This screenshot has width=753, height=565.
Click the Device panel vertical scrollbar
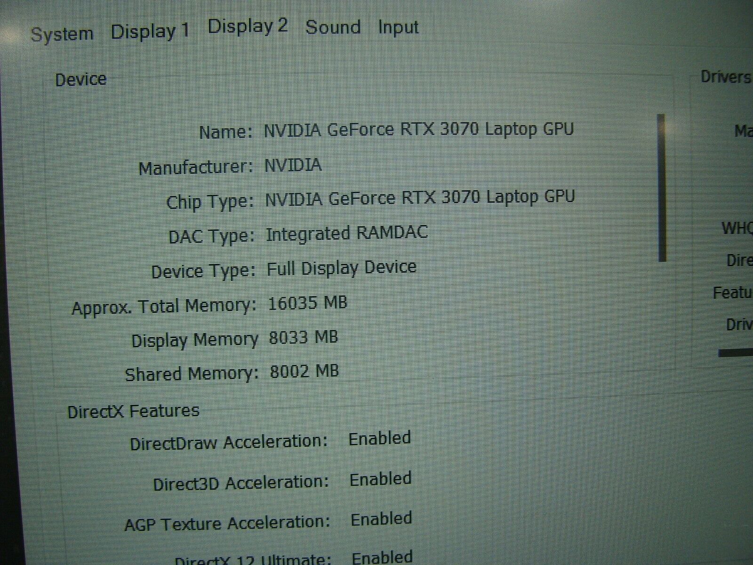[662, 187]
